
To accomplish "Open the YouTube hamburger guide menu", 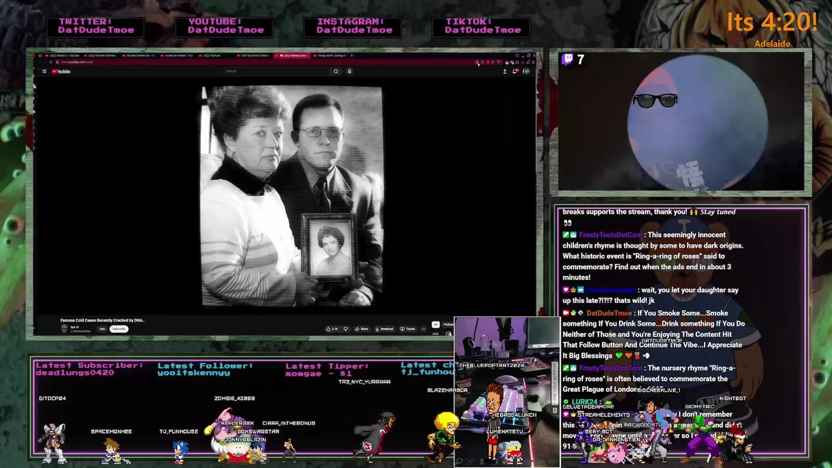I will click(x=44, y=71).
